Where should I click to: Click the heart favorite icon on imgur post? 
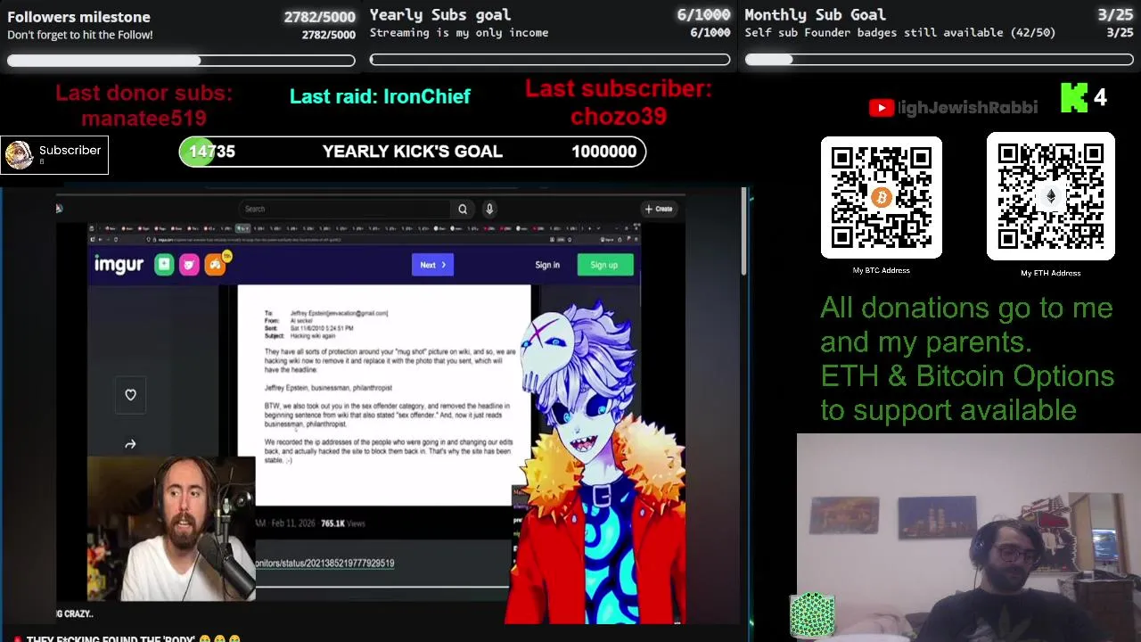click(x=130, y=394)
